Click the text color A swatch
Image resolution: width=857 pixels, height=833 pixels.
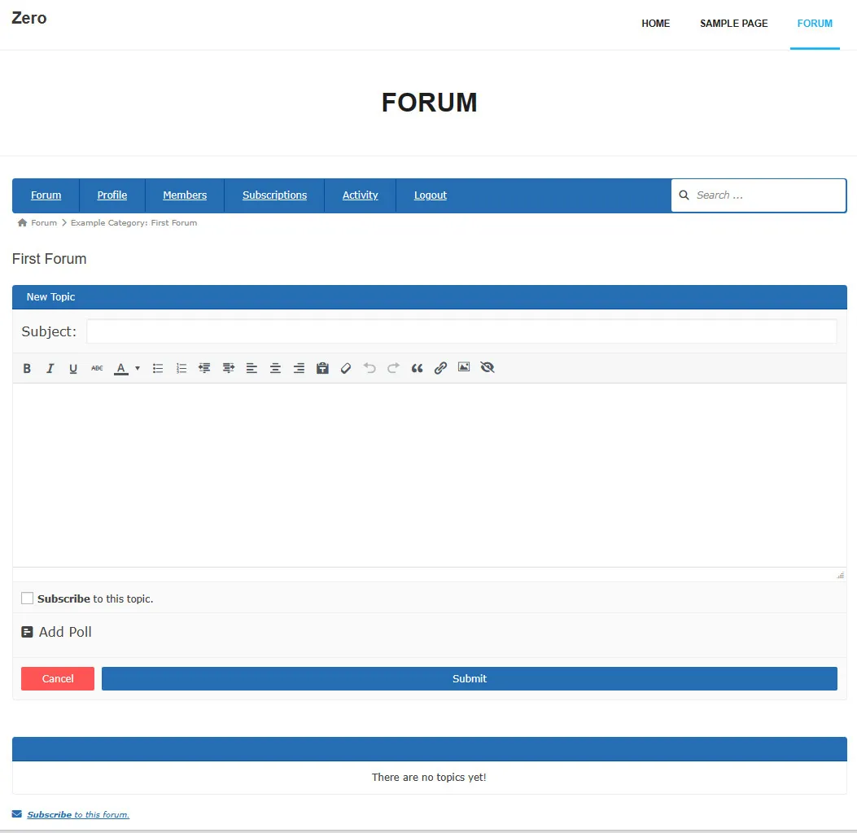(121, 368)
